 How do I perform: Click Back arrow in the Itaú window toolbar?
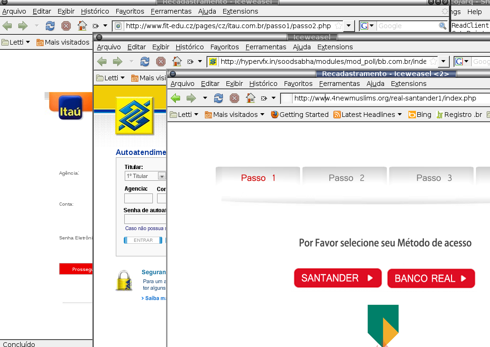click(x=8, y=26)
